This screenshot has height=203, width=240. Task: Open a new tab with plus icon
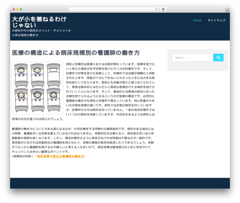point(228,11)
